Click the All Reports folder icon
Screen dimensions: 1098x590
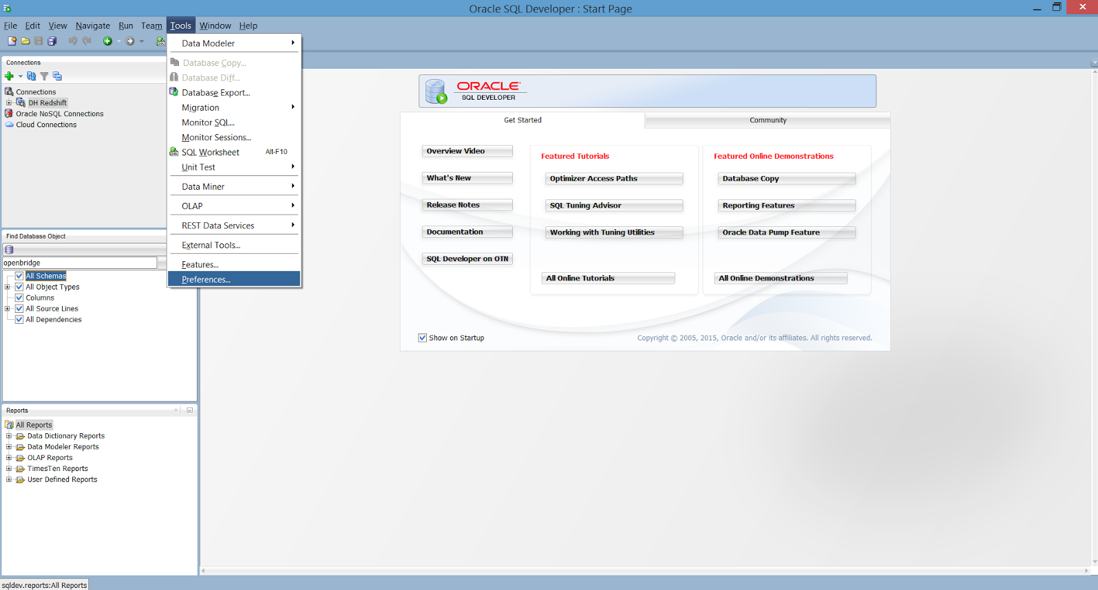point(9,425)
